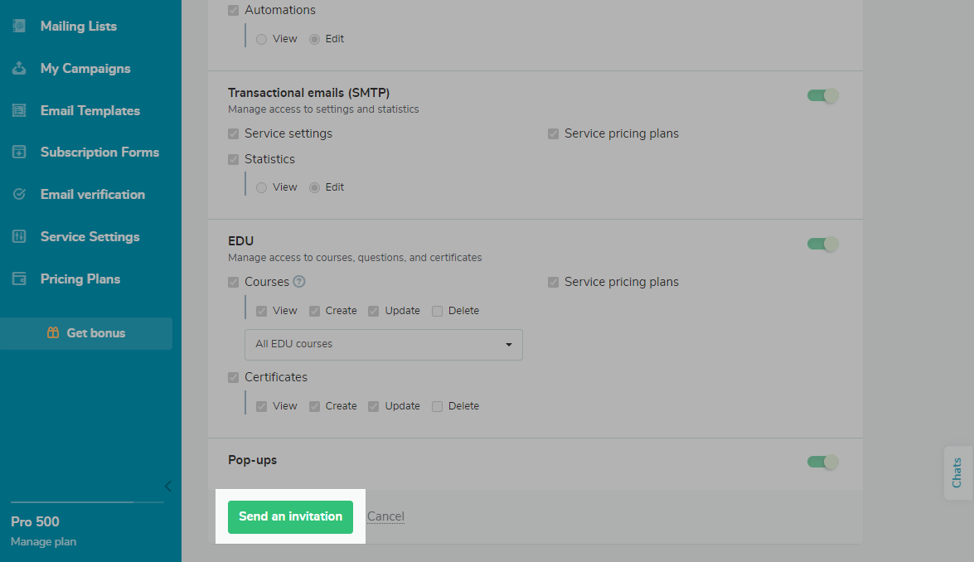
Task: Open the Chats side panel tab
Action: (x=957, y=472)
